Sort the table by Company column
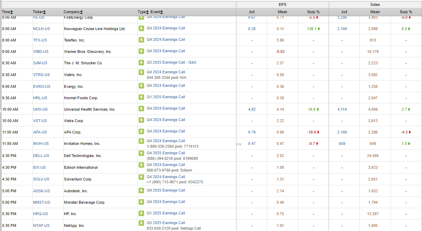The width and height of the screenshot is (422, 231). (73, 12)
